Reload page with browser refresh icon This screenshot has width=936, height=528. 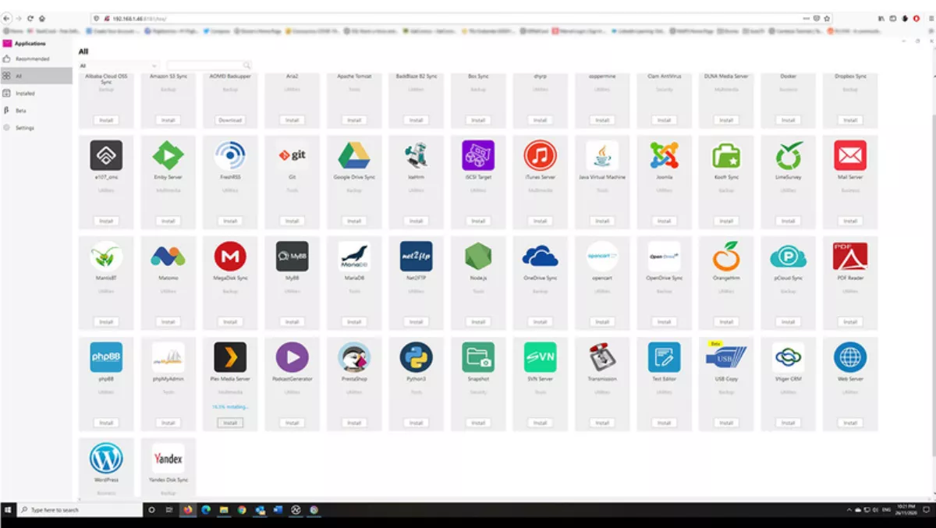[30, 17]
